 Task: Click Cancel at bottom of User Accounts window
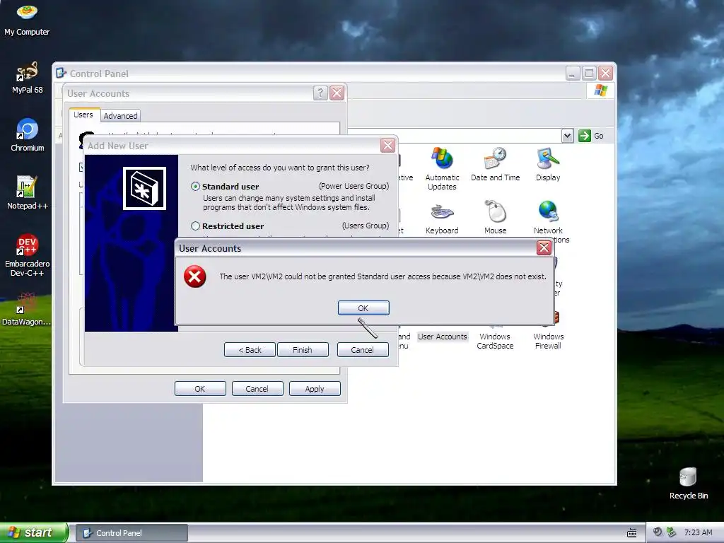(257, 389)
